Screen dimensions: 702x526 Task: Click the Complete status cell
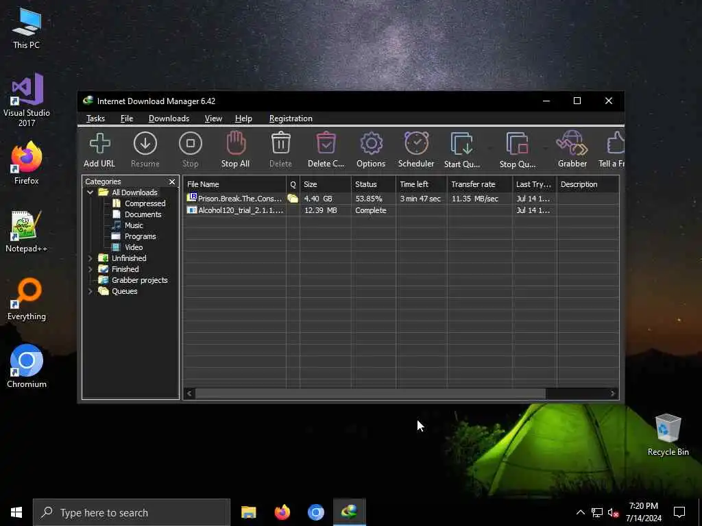[371, 210]
